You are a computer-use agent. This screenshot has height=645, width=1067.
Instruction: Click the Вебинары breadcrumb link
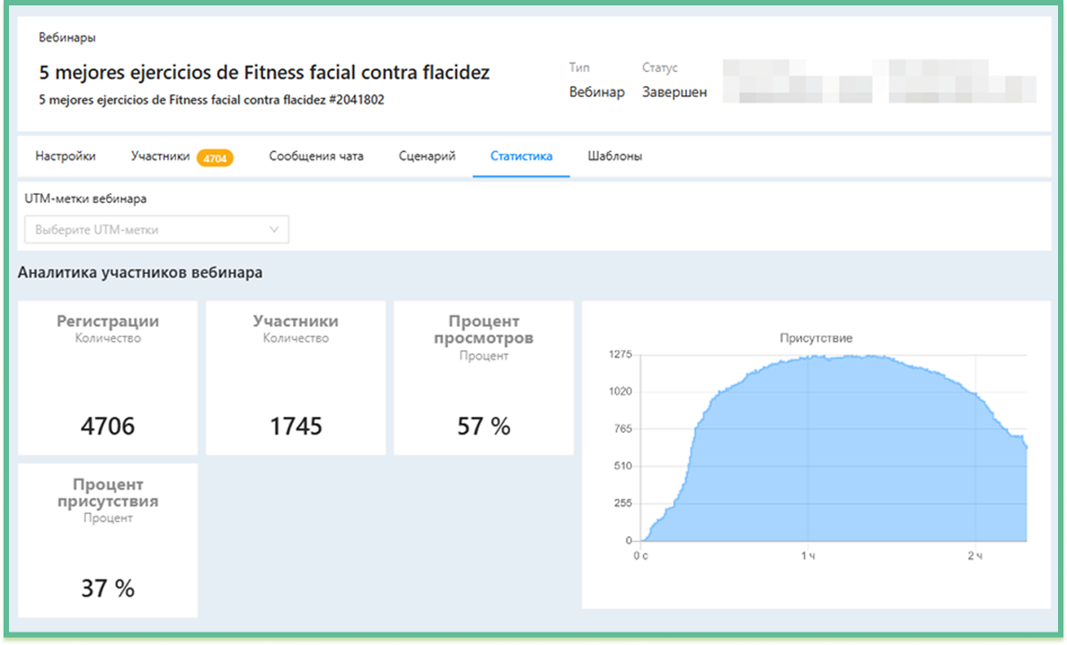click(x=67, y=38)
